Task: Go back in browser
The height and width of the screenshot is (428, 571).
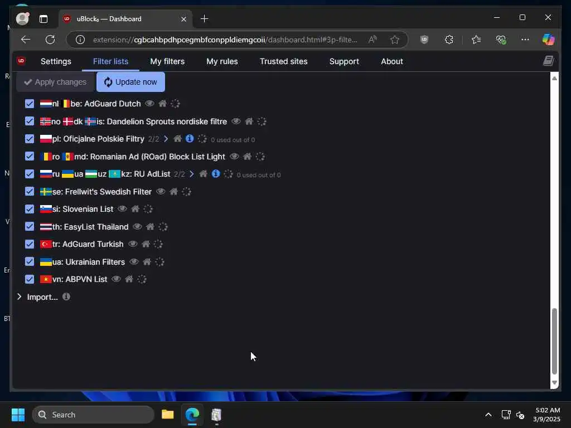Action: 25,40
